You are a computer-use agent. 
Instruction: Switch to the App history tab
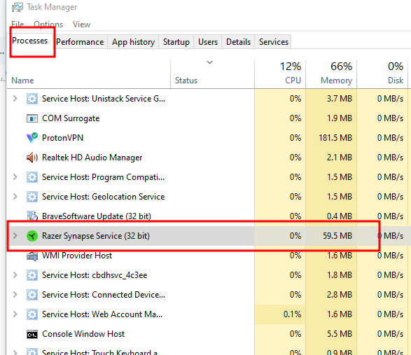coord(133,42)
